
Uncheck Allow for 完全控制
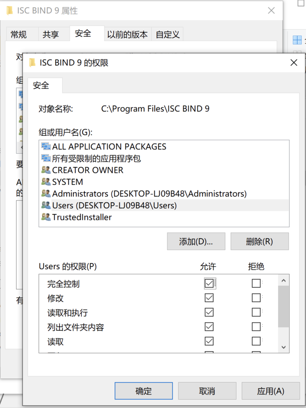point(209,284)
